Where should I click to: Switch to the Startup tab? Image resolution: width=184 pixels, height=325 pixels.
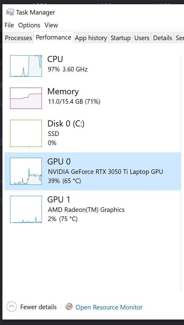click(x=121, y=38)
